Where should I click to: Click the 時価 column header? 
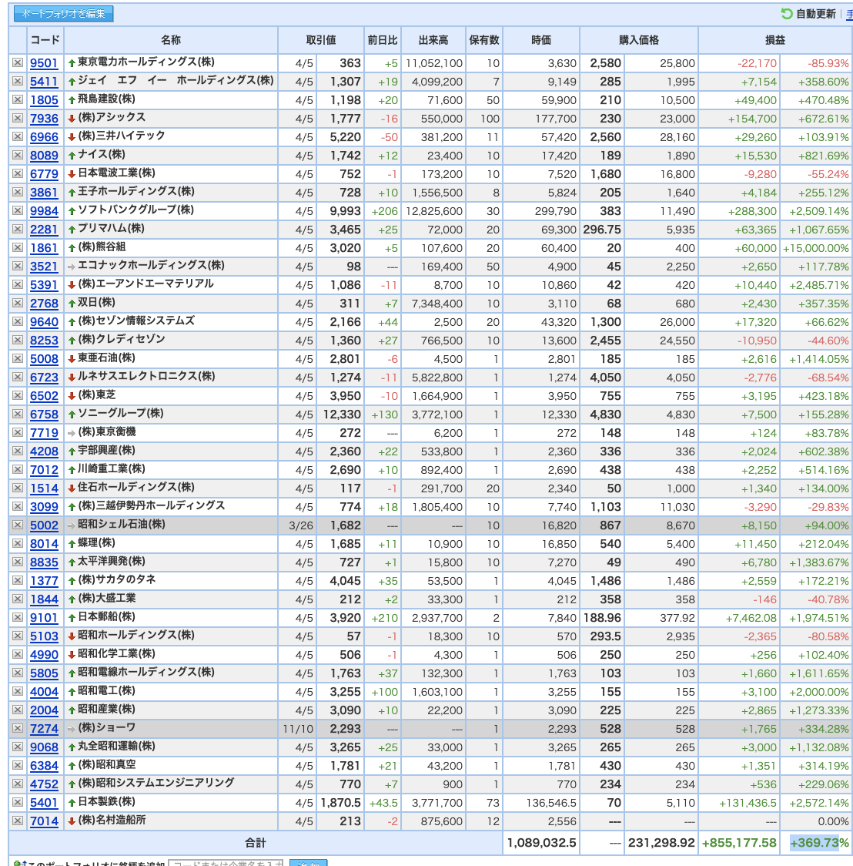coord(541,40)
